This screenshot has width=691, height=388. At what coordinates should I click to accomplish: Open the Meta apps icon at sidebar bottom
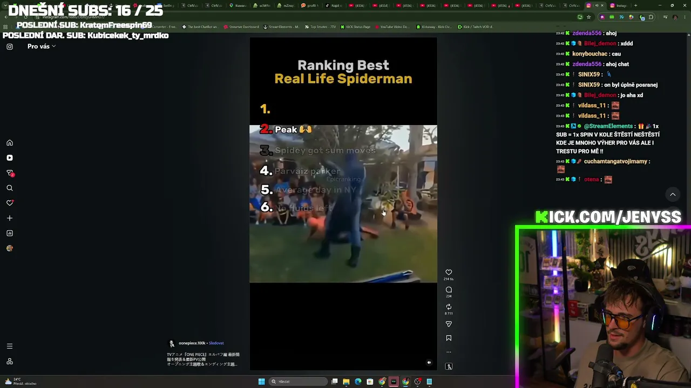pos(10,362)
